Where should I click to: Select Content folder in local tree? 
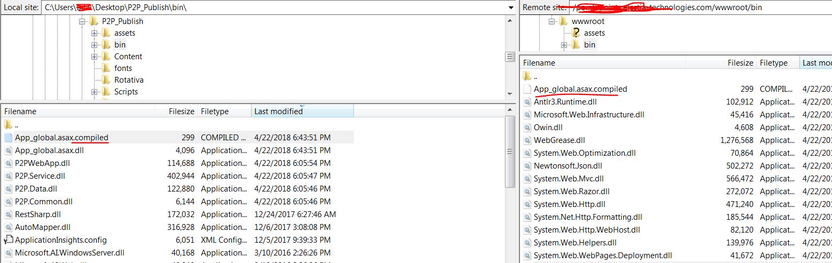point(128,57)
